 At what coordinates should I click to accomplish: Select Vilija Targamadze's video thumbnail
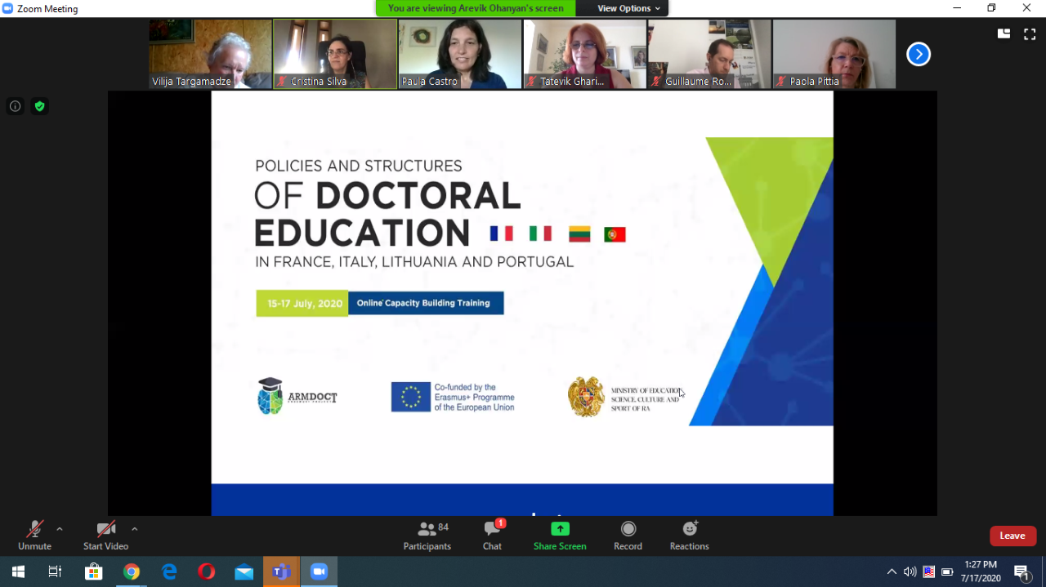coord(210,54)
